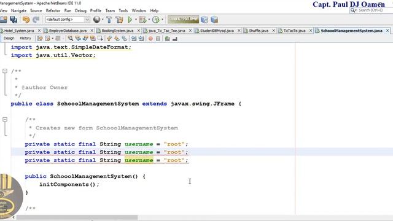
Task: Toggle Rectangular Selection mode
Action: (100, 38)
